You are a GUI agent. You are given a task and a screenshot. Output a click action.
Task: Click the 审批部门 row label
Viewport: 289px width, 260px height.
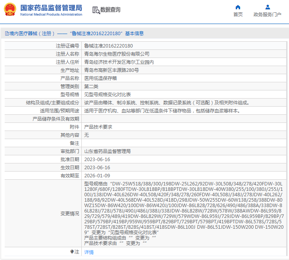(70, 151)
